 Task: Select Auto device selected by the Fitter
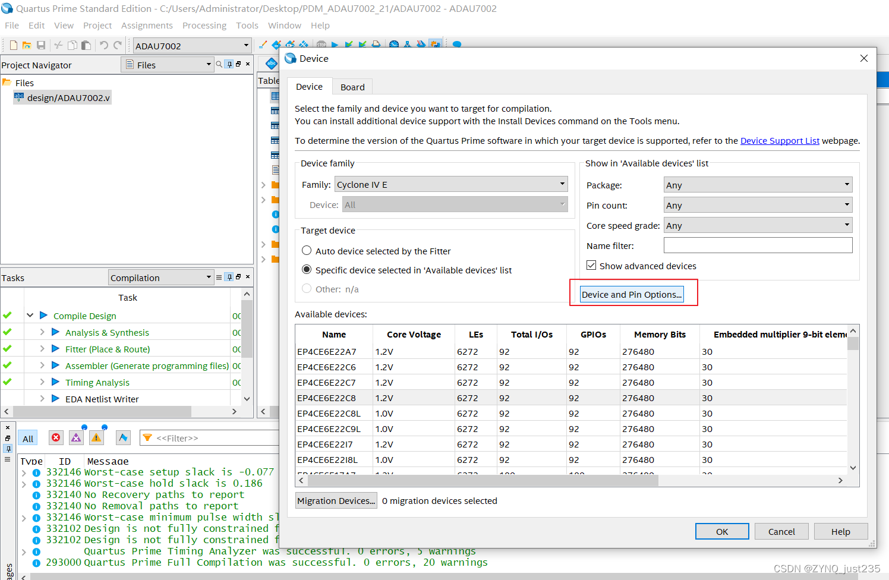point(307,251)
